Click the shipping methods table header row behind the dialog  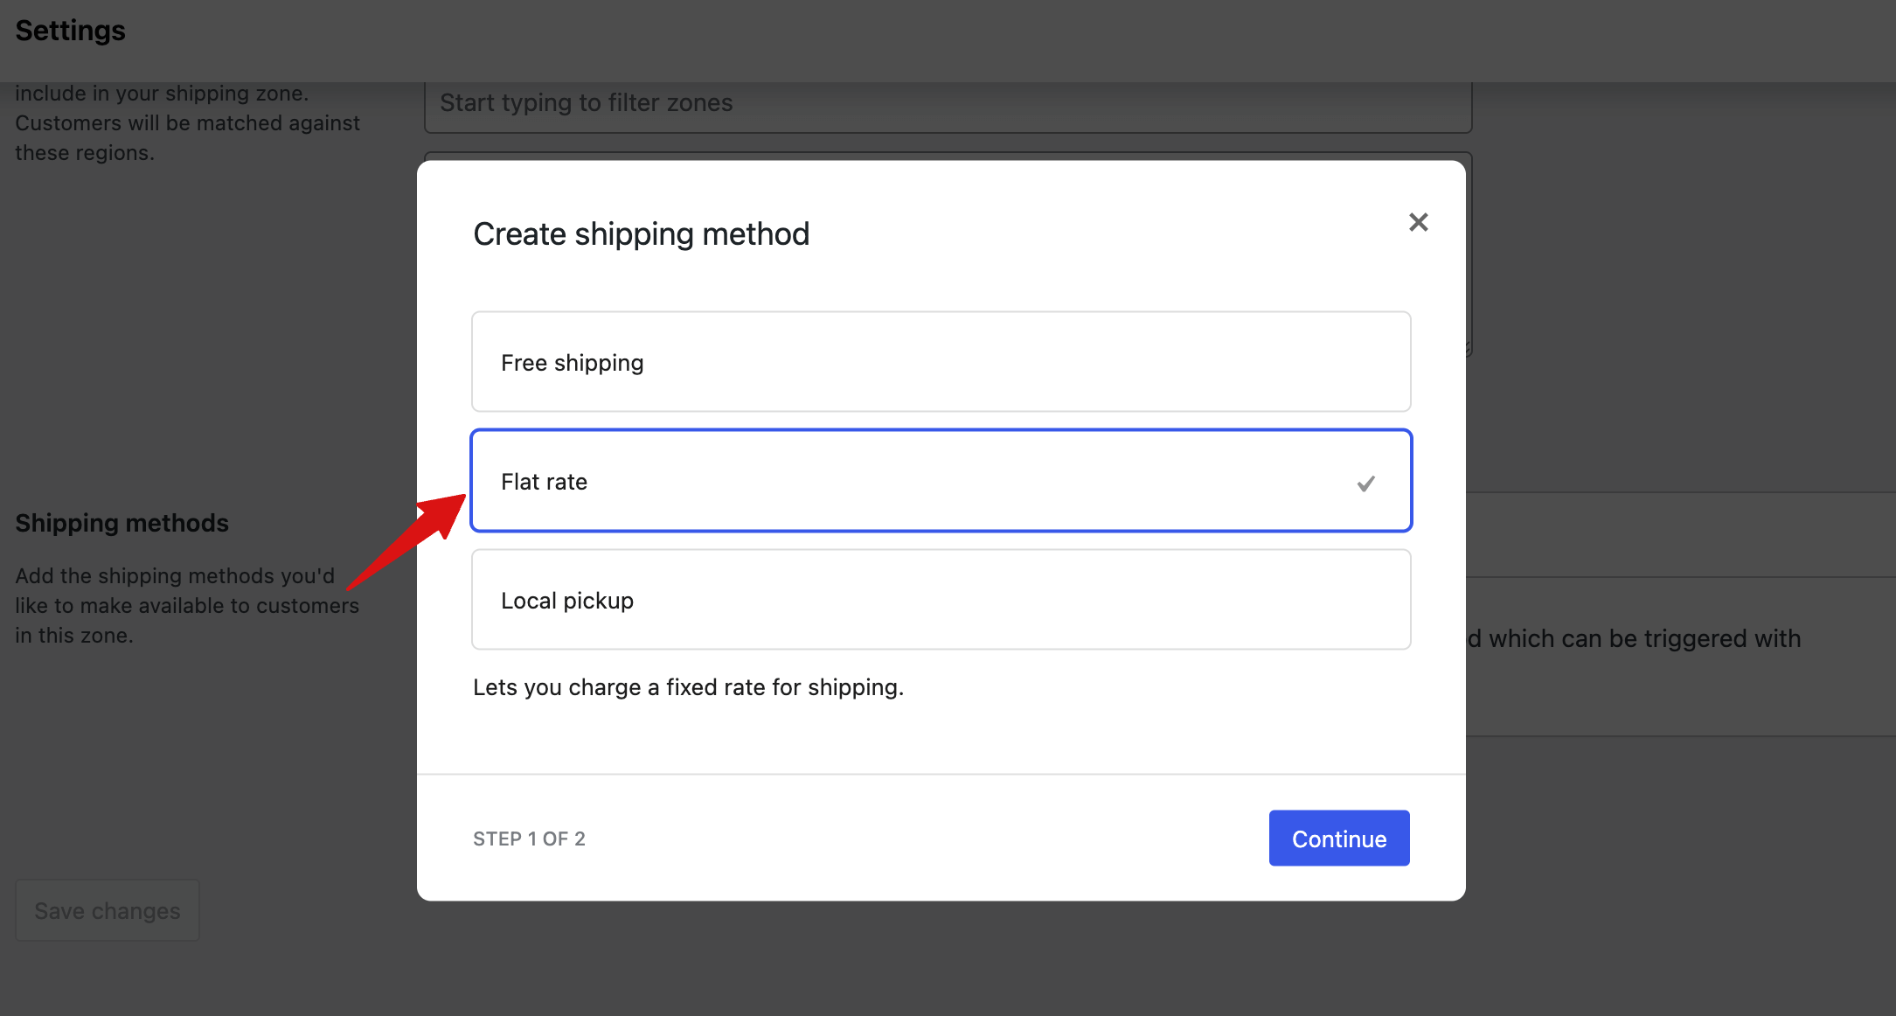pyautogui.click(x=1680, y=534)
